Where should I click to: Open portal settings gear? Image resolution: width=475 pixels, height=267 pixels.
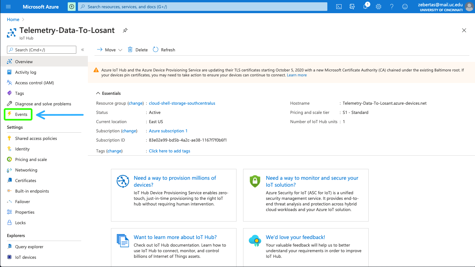click(x=379, y=7)
